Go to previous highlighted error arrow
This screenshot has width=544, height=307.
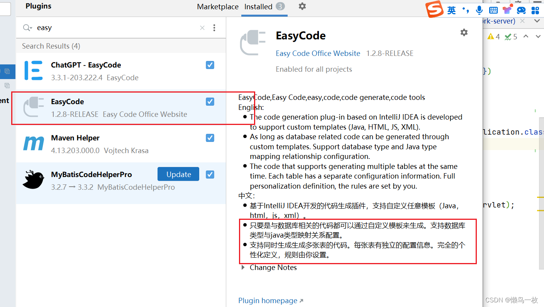pyautogui.click(x=526, y=36)
